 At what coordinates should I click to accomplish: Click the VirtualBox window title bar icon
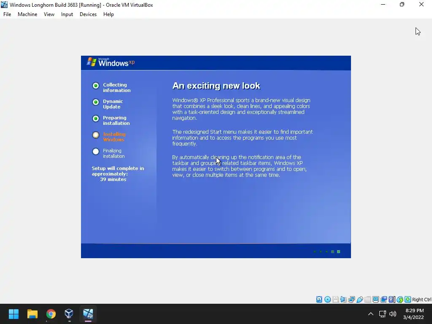click(x=4, y=5)
